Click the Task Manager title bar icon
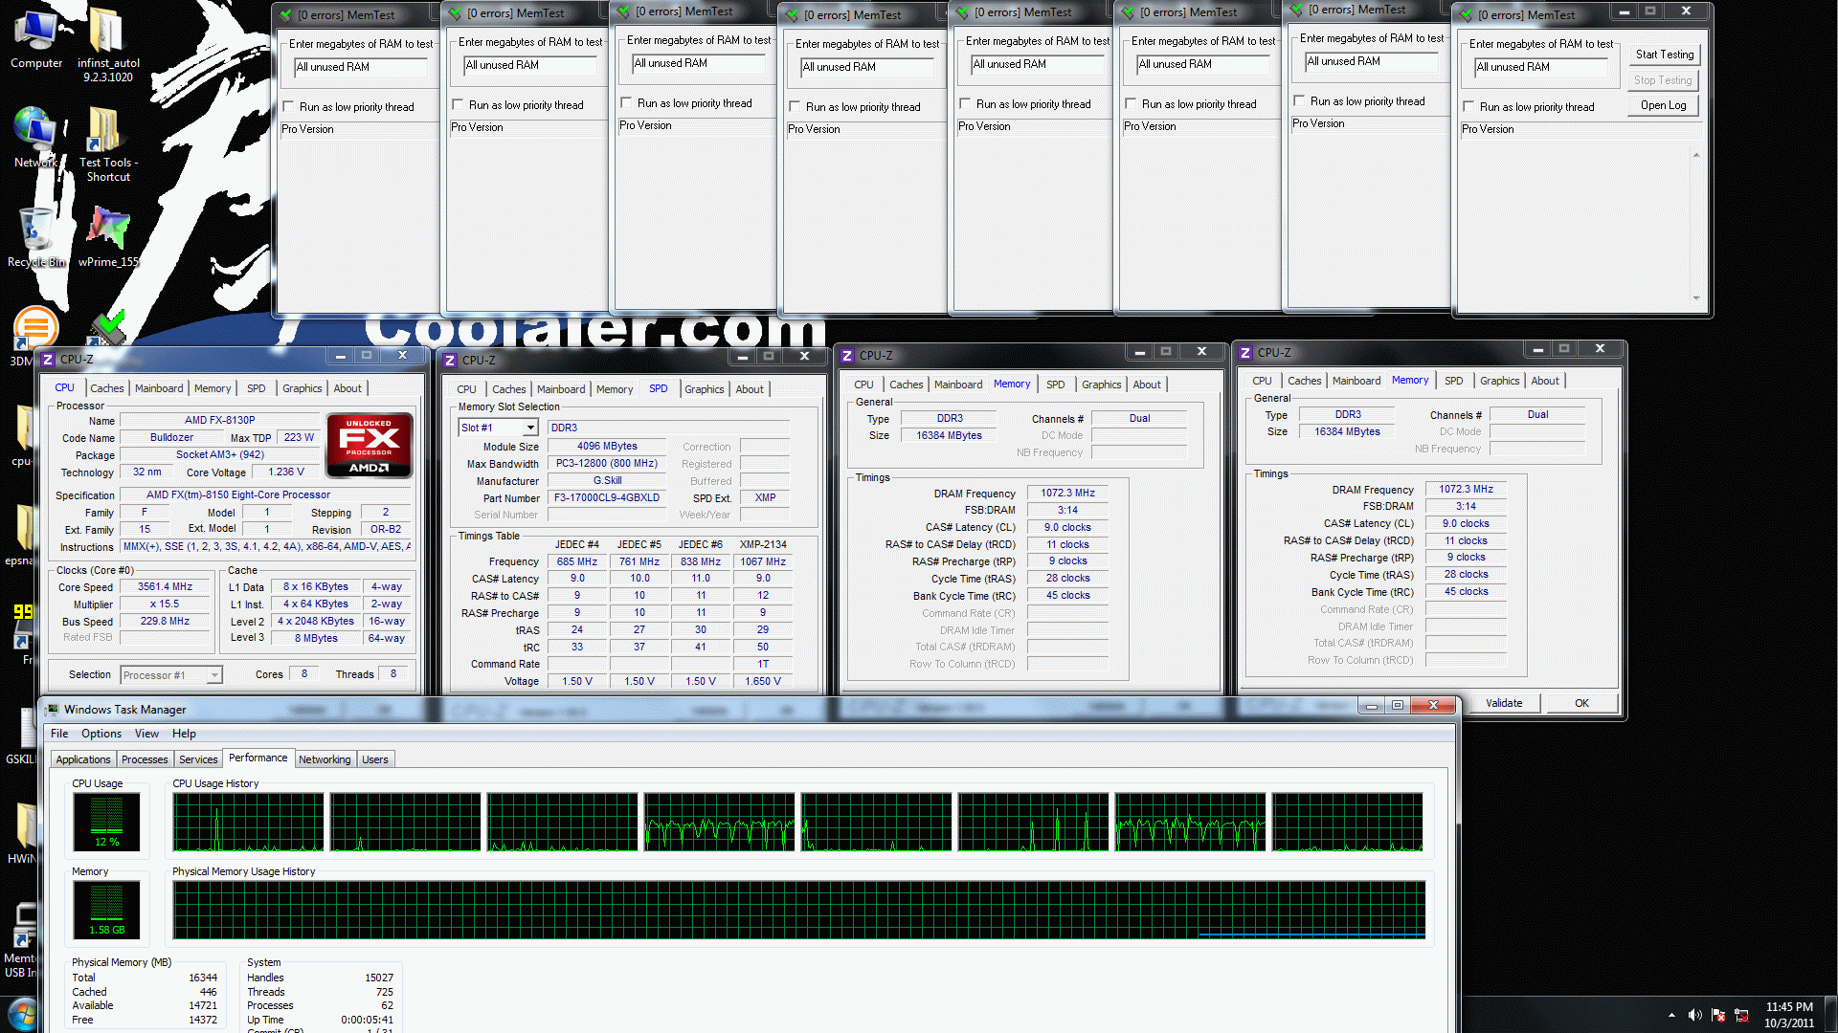The width and height of the screenshot is (1838, 1033). pyautogui.click(x=53, y=710)
